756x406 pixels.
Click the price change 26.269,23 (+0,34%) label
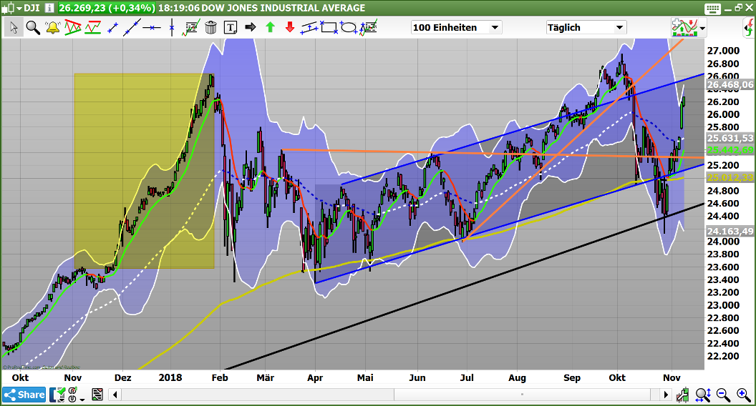(x=107, y=8)
